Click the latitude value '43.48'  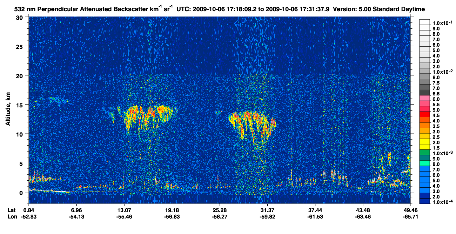coord(363,210)
